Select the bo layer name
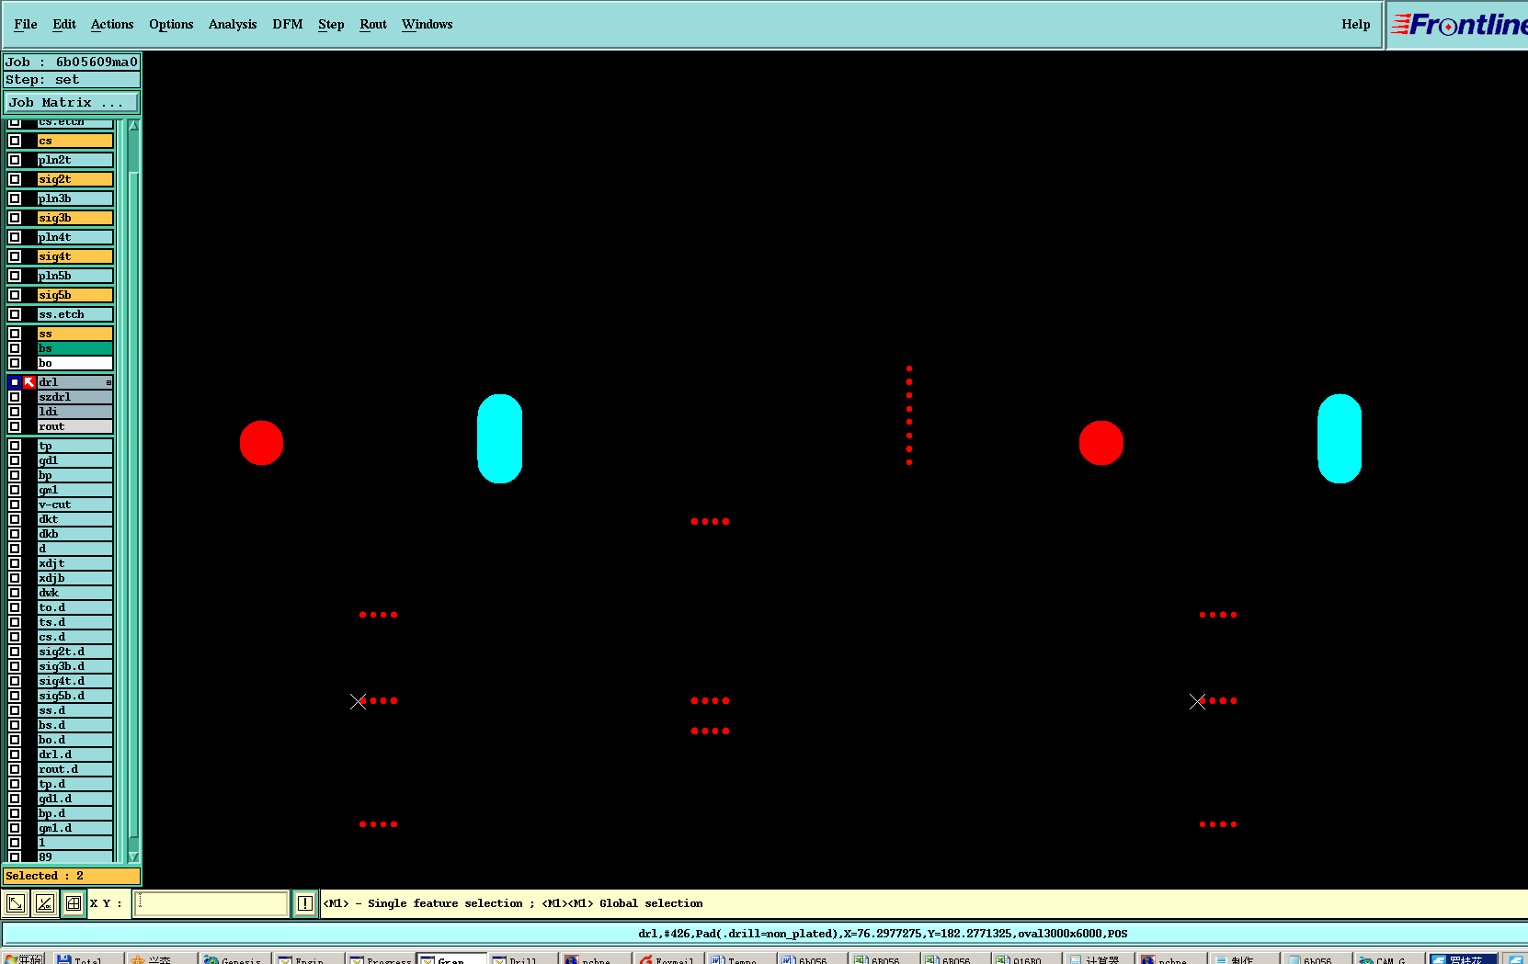Screen dimensions: 1528x964 [75, 363]
